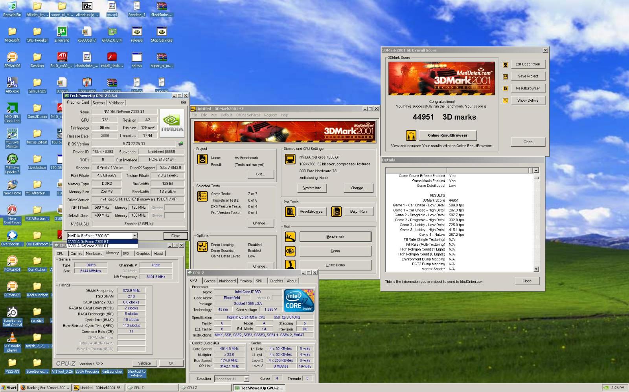Launch the PCMark05 desktop shortcut
Screen dimensions: 629x392
tap(12, 289)
